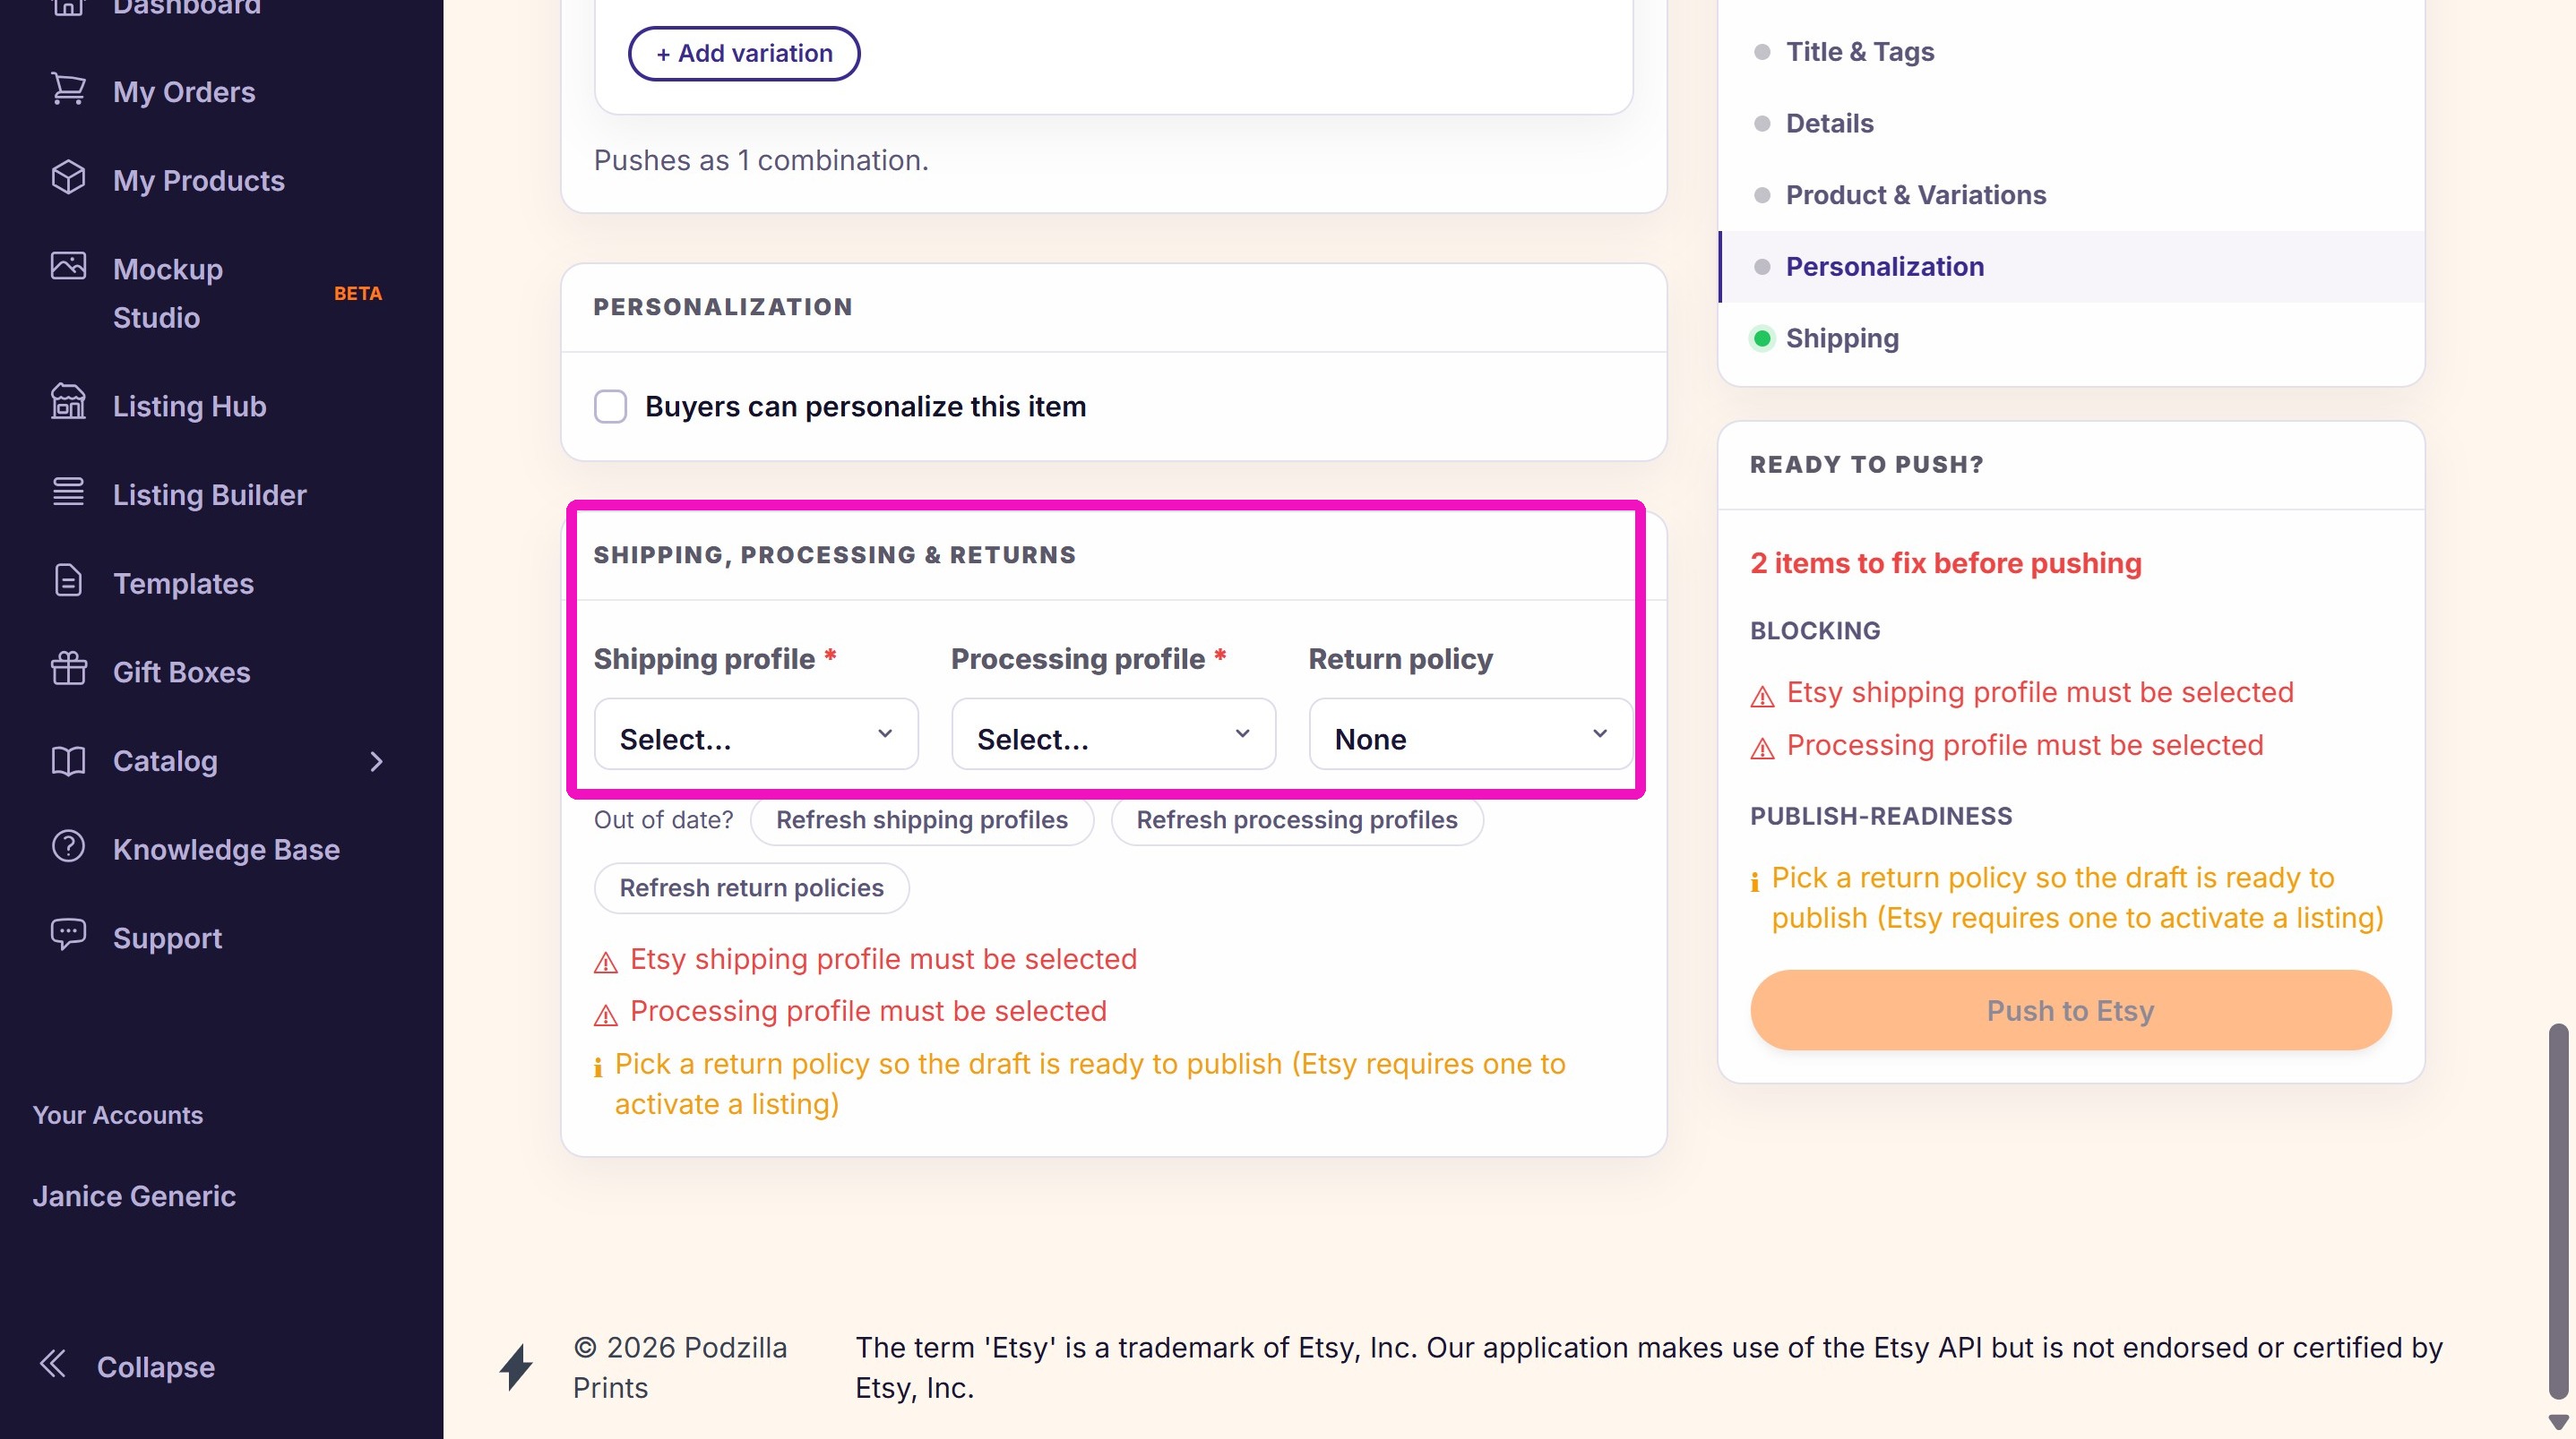The height and width of the screenshot is (1439, 2576).
Task: Open Knowledge Base question mark icon
Action: coord(68,846)
